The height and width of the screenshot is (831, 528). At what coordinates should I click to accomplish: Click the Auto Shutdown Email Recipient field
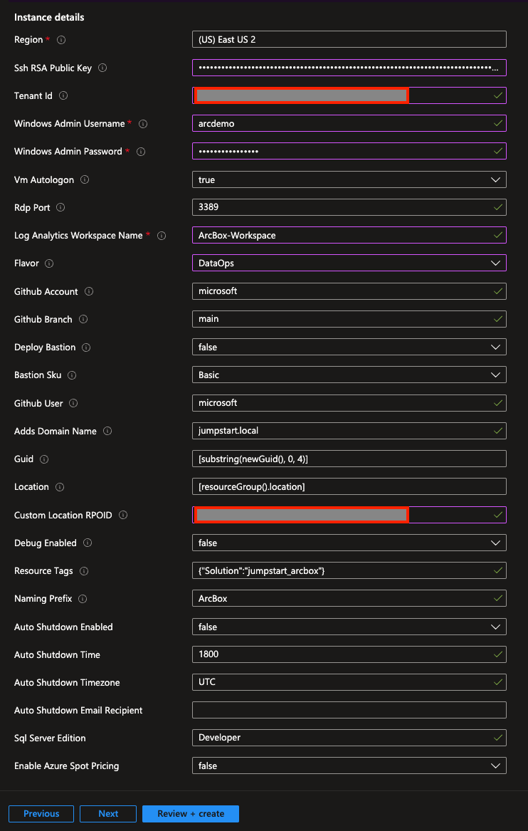349,710
